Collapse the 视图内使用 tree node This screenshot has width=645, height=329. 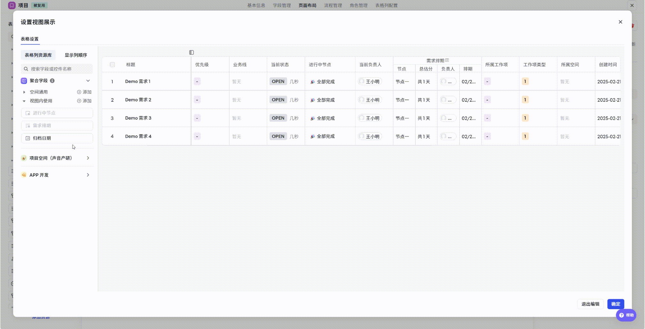(x=24, y=101)
